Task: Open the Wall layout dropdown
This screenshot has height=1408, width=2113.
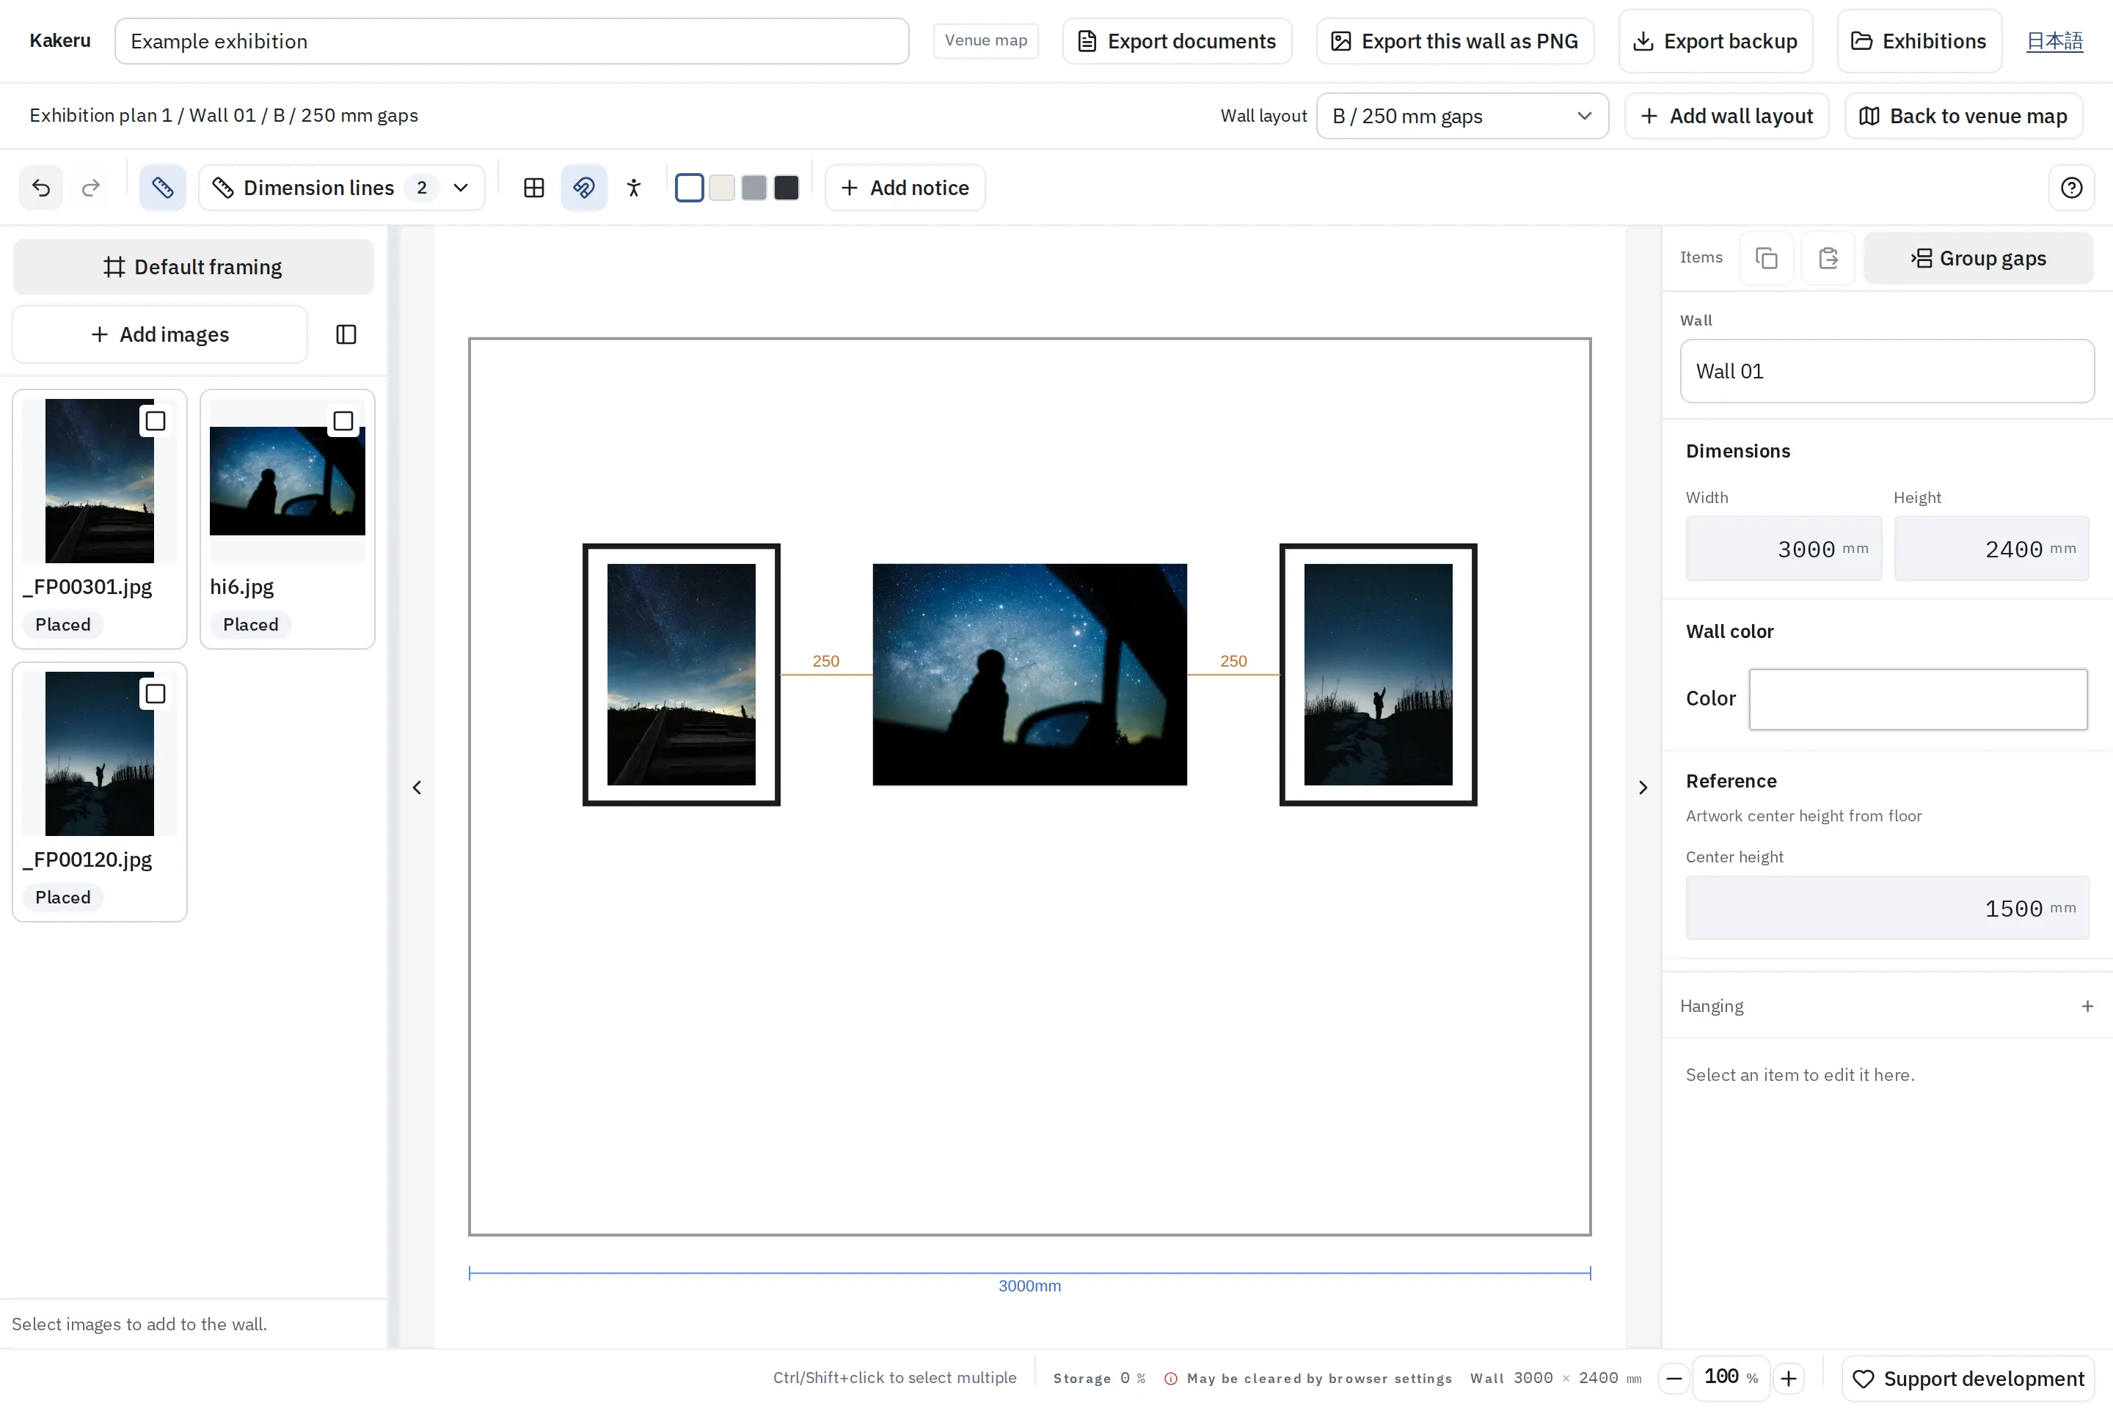Action: pos(1461,116)
